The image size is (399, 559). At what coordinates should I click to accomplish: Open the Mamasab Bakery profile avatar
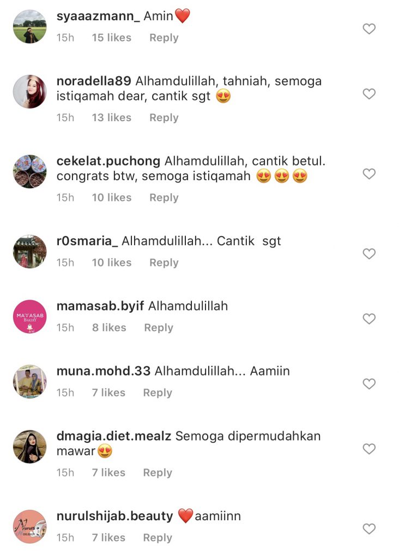coord(30,317)
